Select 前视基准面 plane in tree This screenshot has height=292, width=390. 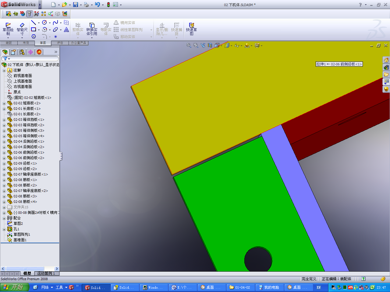[23, 76]
